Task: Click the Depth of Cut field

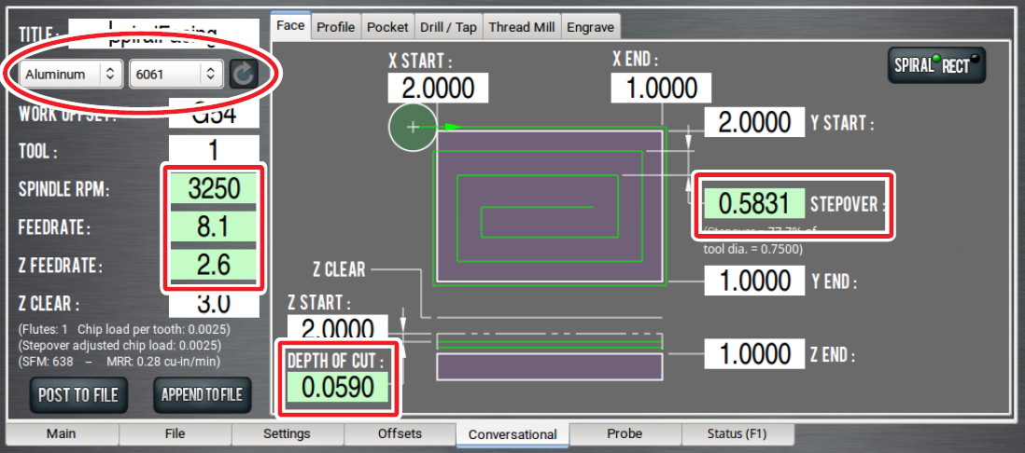Action: click(337, 386)
